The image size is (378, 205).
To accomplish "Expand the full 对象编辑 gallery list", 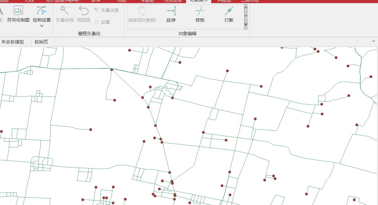I will click(x=245, y=24).
